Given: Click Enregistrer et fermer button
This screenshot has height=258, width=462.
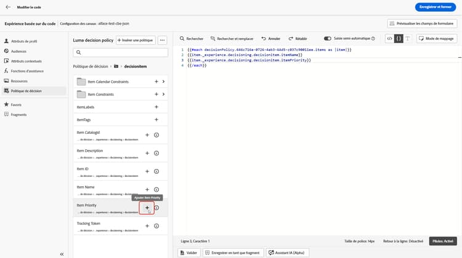Looking at the screenshot, I should [435, 7].
